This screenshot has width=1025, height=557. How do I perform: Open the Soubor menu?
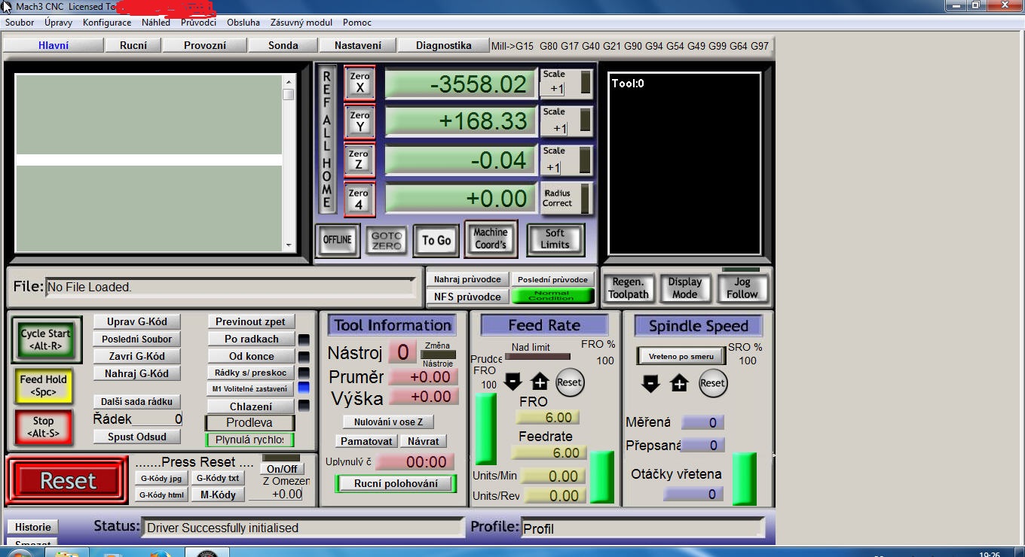tap(20, 23)
